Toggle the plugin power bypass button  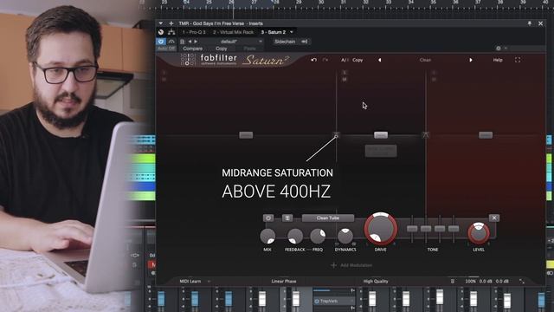[161, 42]
